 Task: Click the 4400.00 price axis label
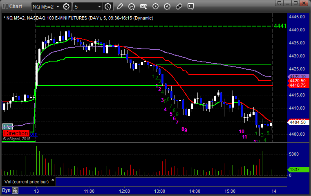pos(297,134)
